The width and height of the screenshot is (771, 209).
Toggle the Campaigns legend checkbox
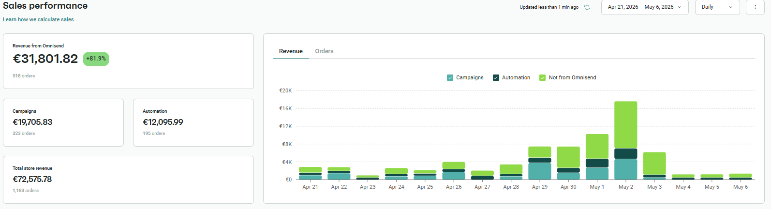point(450,77)
